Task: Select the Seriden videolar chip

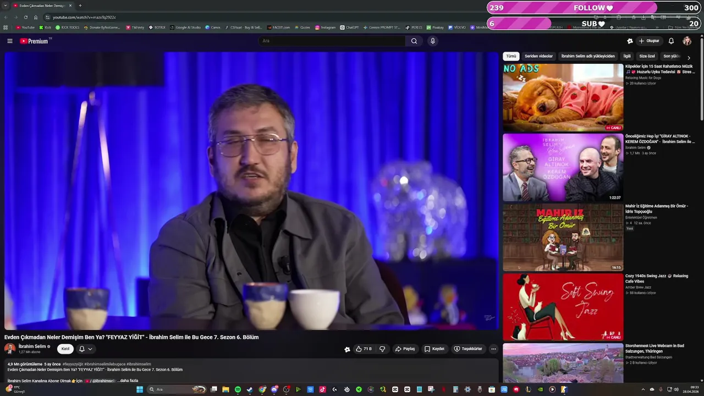Action: [538, 56]
